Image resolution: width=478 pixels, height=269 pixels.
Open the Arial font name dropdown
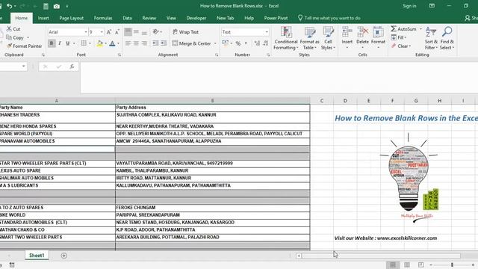click(x=86, y=32)
